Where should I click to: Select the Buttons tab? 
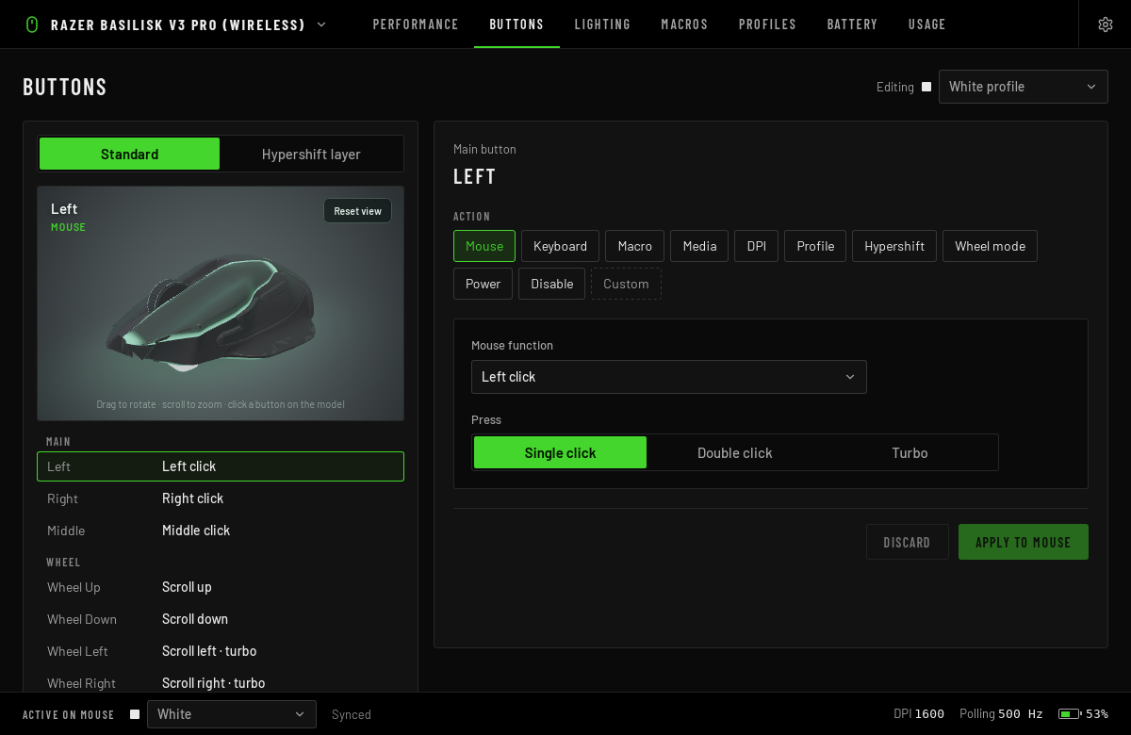pos(516,24)
